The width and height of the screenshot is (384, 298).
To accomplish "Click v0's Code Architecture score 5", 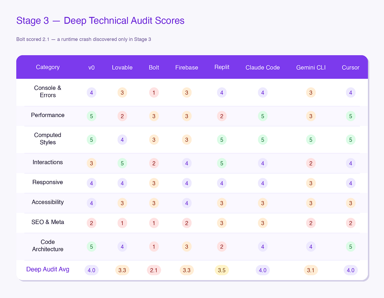I will pyautogui.click(x=92, y=247).
